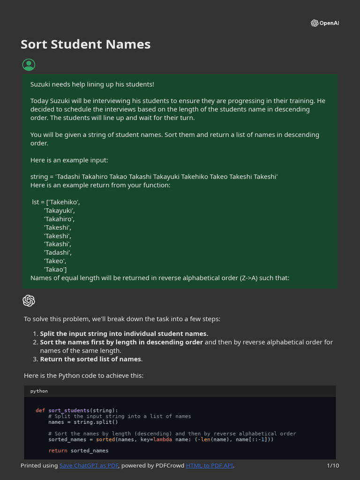Click the 1/10 page number indicator
The width and height of the screenshot is (360, 480).
click(x=332, y=465)
